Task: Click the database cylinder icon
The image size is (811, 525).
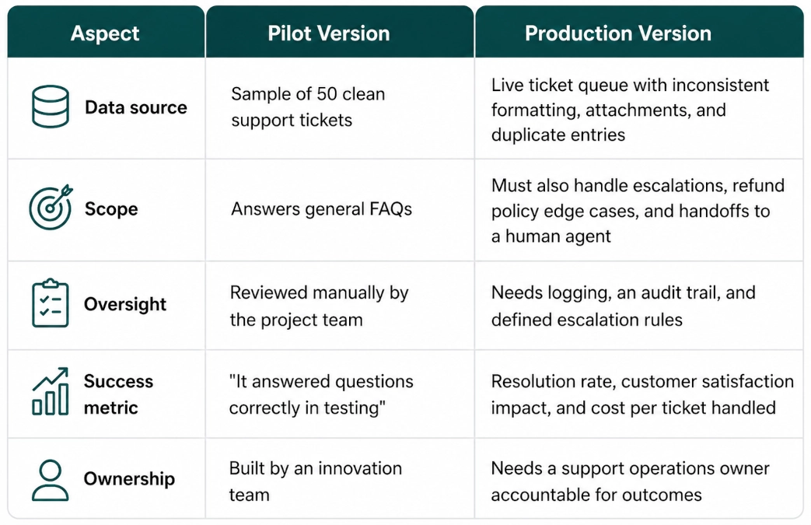Action: pos(51,107)
